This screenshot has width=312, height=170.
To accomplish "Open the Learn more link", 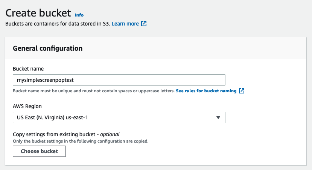I will 125,24.
